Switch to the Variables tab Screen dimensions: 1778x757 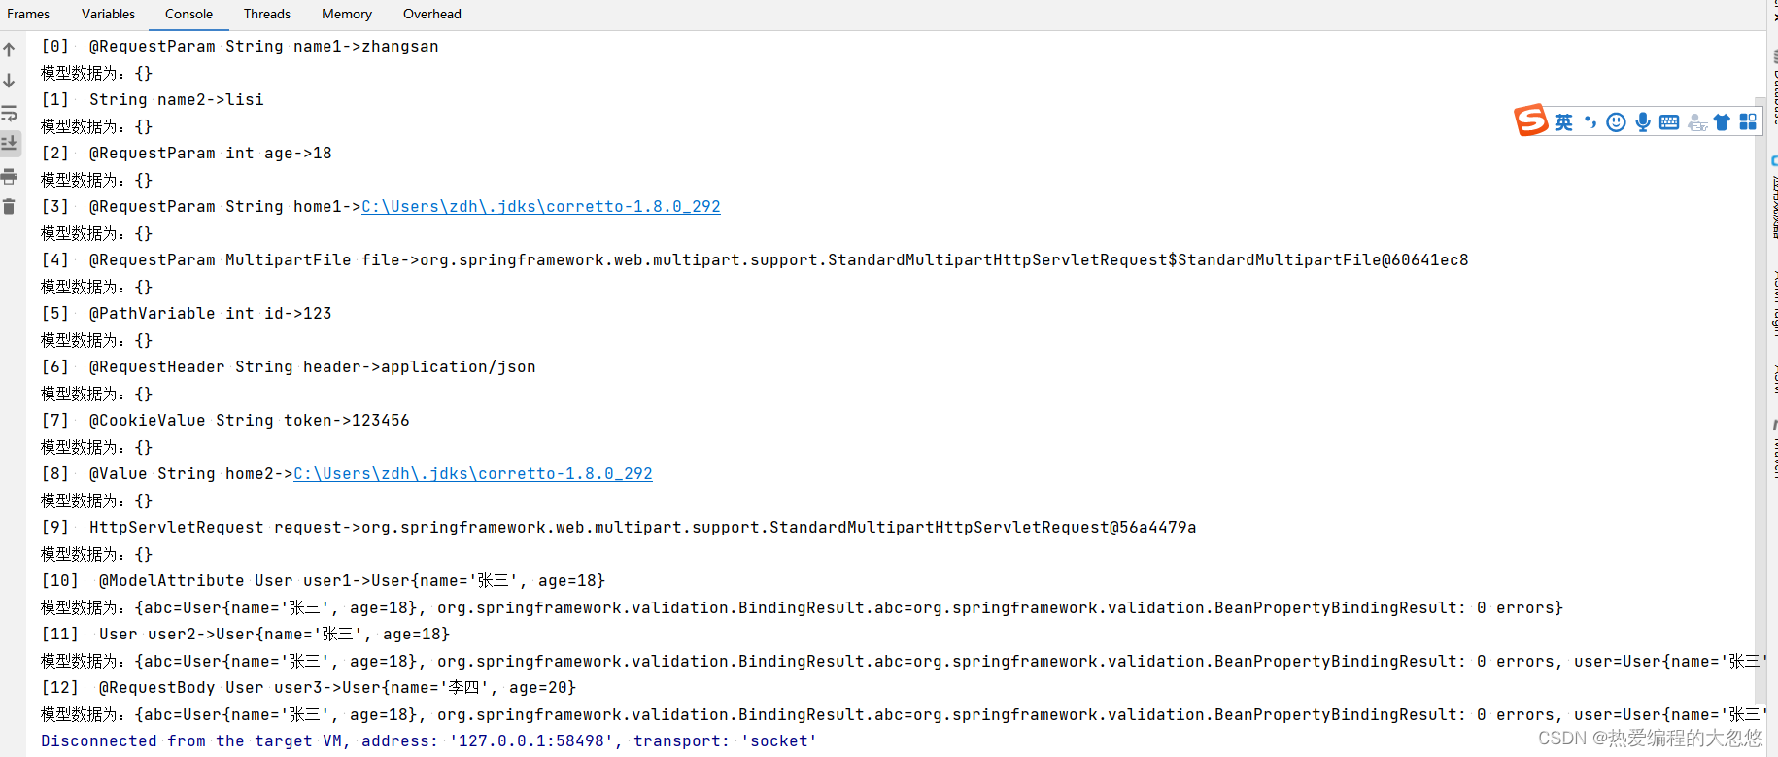(x=108, y=14)
